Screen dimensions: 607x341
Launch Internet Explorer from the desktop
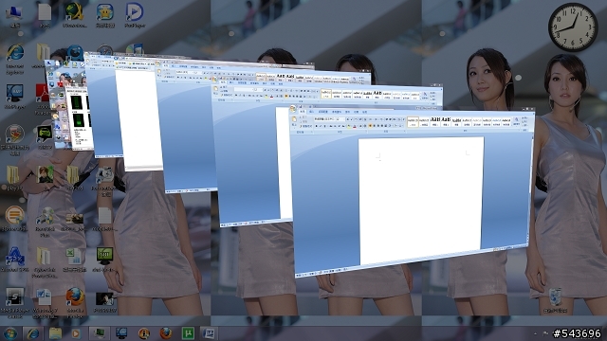[15, 59]
